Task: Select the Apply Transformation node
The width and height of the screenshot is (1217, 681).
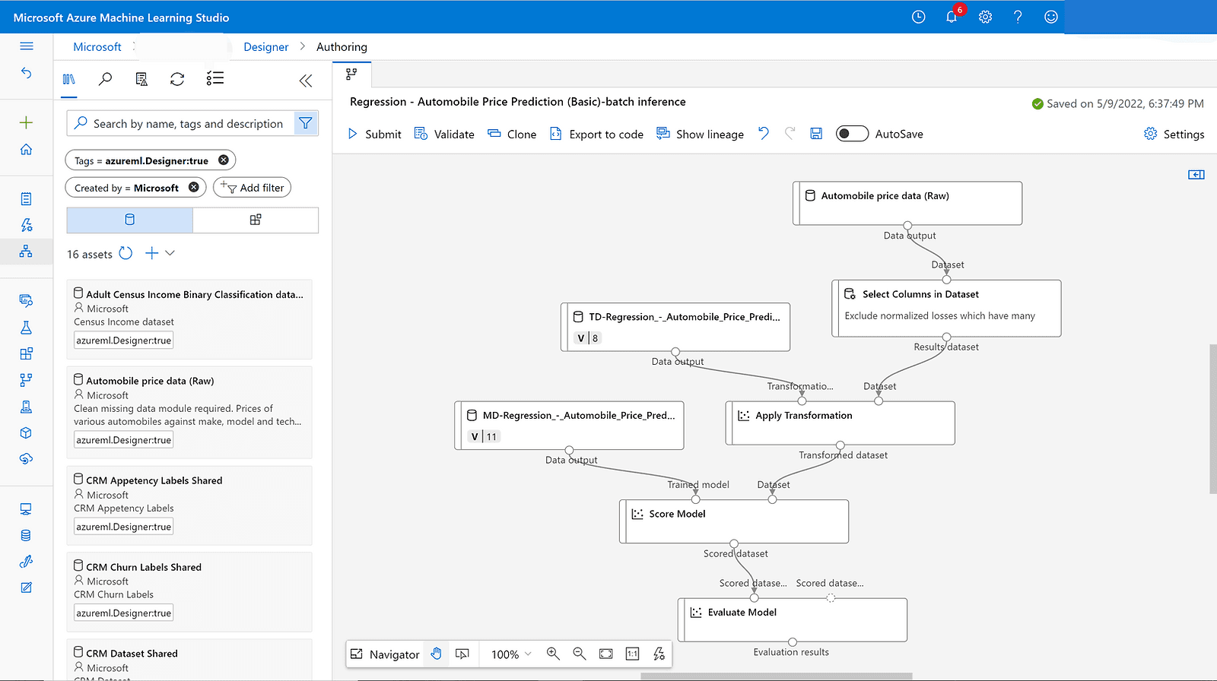Action: [840, 423]
